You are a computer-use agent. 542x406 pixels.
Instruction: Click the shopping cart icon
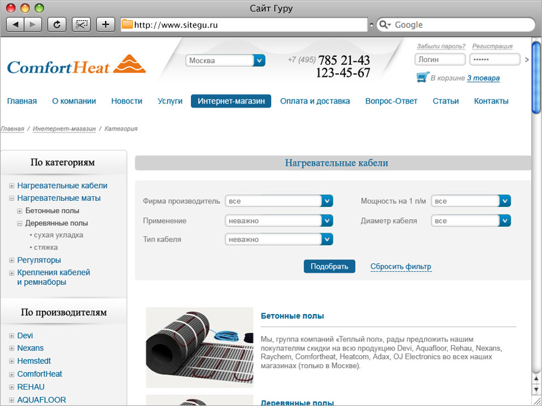(x=423, y=77)
